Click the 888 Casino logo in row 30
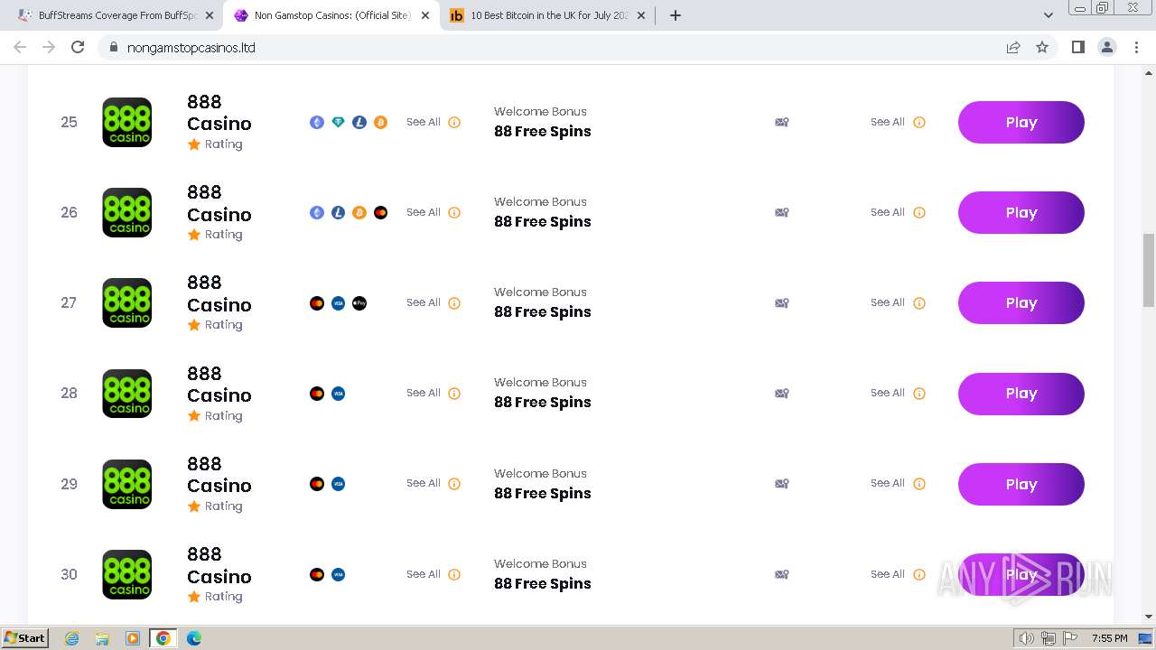Screen dimensions: 1156x650 coord(126,574)
